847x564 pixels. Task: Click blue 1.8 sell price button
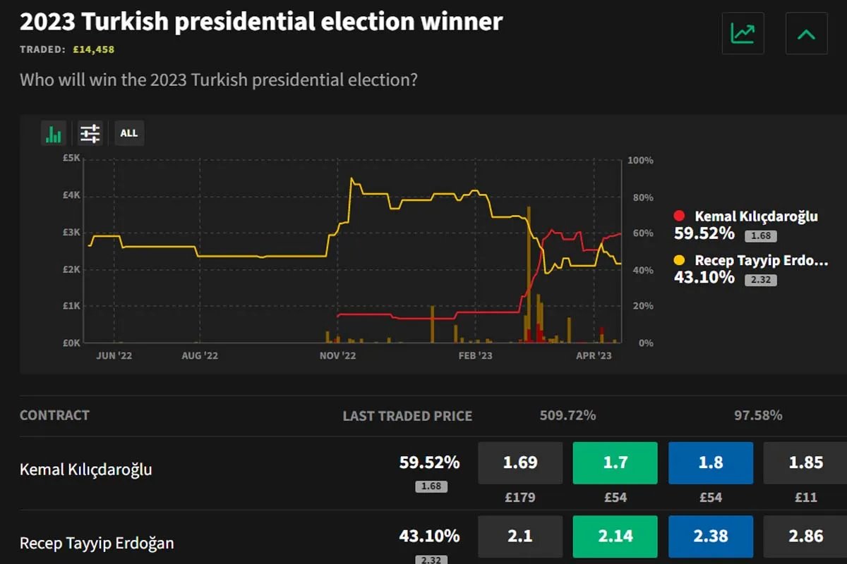(710, 463)
